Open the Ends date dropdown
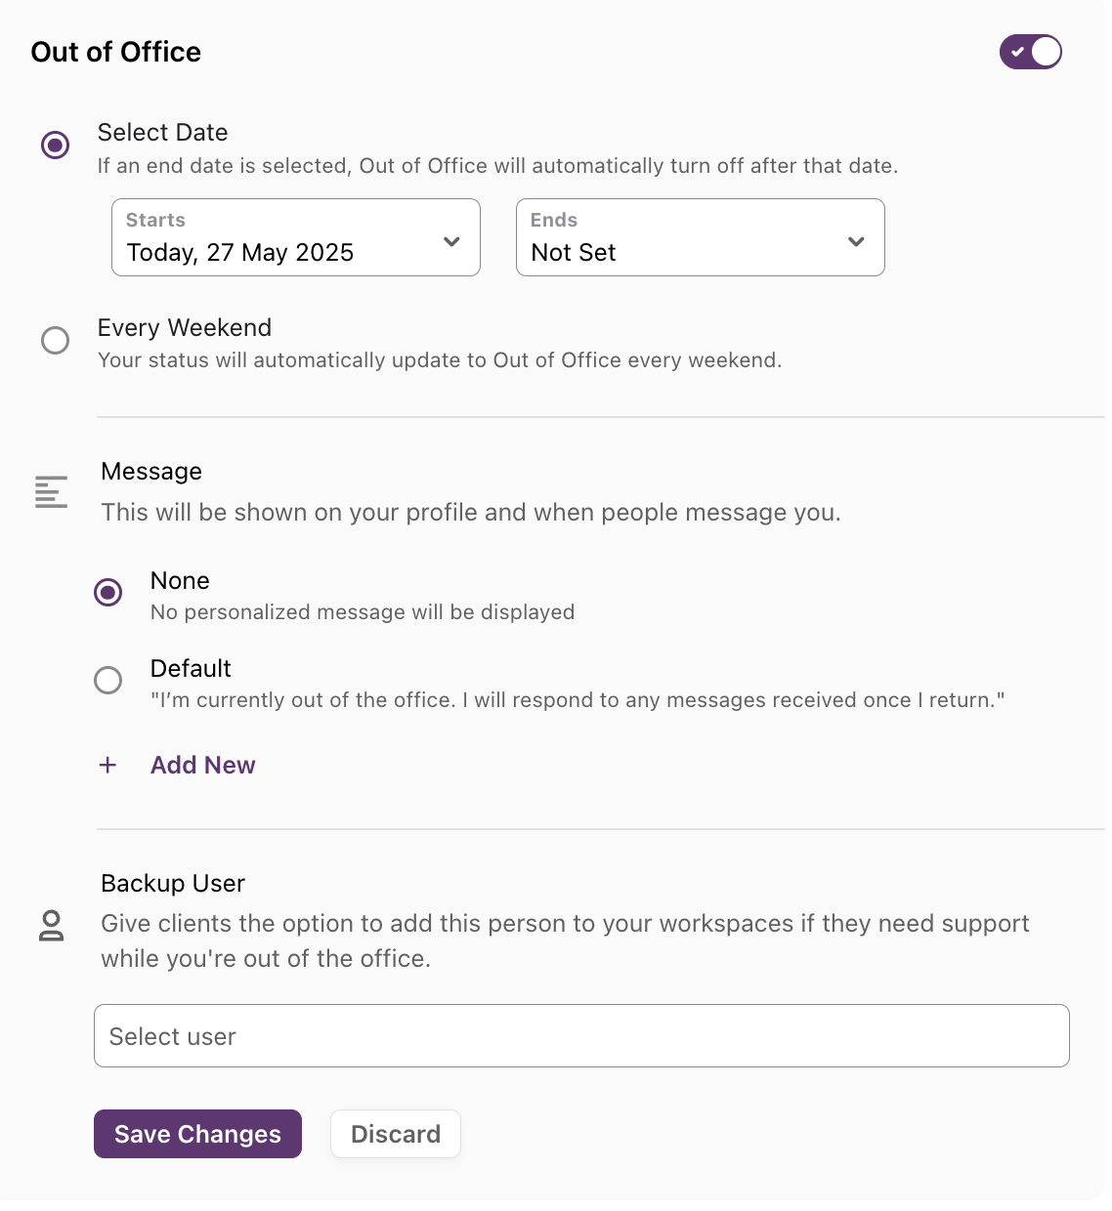 click(x=700, y=237)
